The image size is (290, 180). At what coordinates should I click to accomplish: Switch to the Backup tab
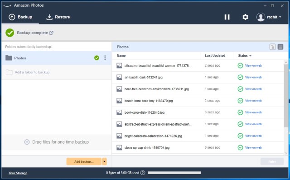coord(20,17)
